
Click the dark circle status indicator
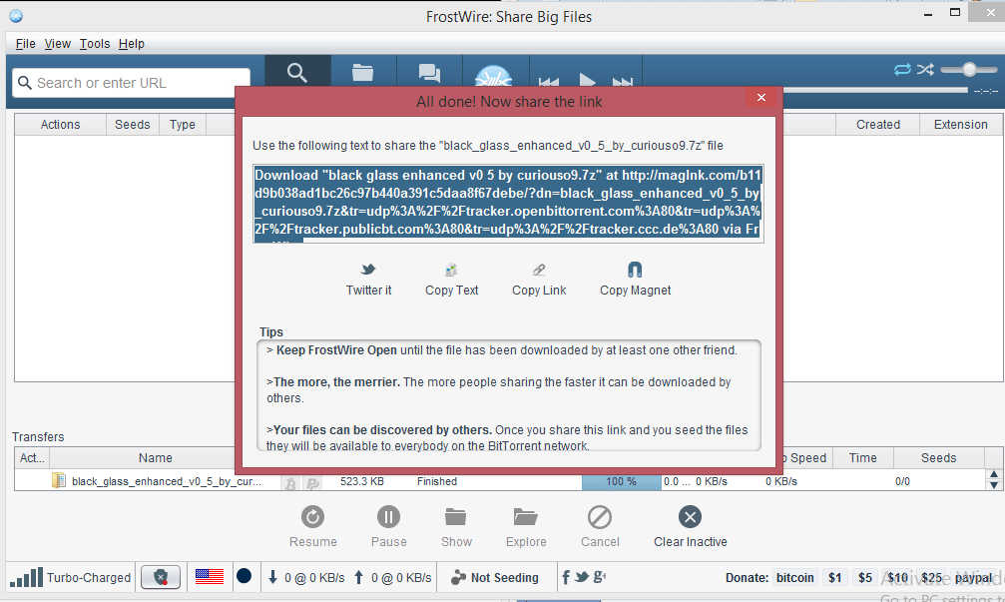point(245,576)
